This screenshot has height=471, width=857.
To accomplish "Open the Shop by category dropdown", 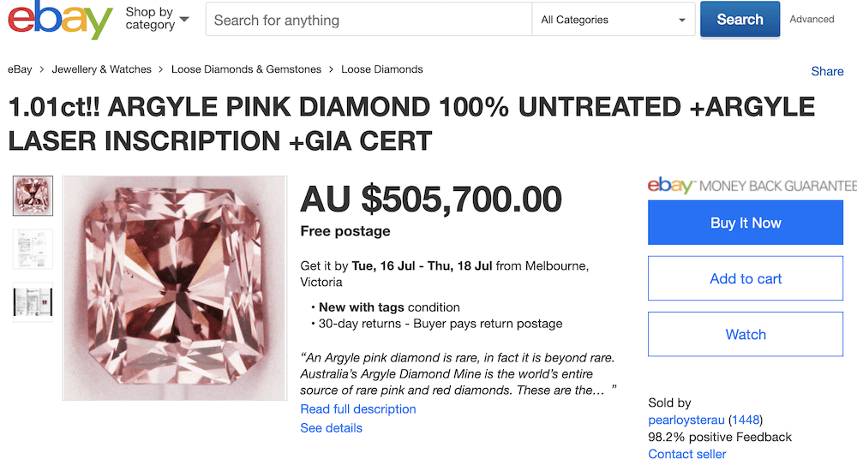I will (x=157, y=19).
